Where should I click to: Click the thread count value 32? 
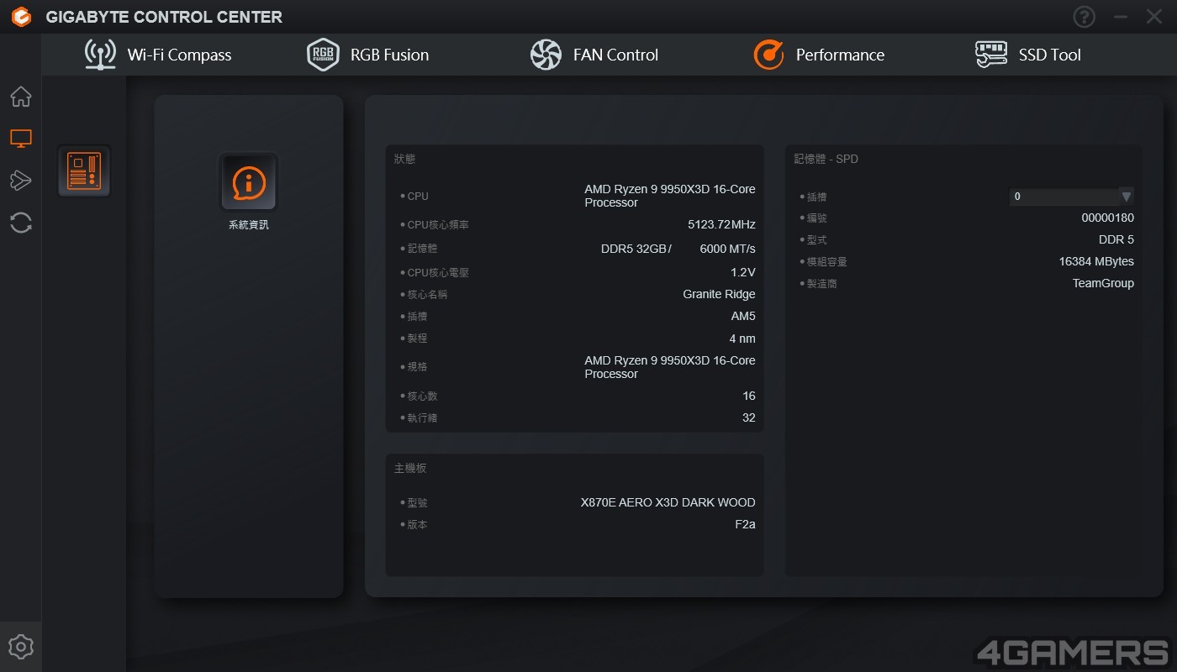(x=749, y=417)
